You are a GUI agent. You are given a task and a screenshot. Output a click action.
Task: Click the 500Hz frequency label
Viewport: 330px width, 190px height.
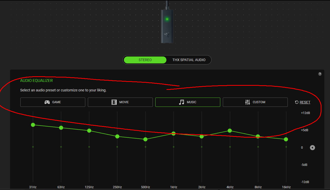[x=145, y=187]
